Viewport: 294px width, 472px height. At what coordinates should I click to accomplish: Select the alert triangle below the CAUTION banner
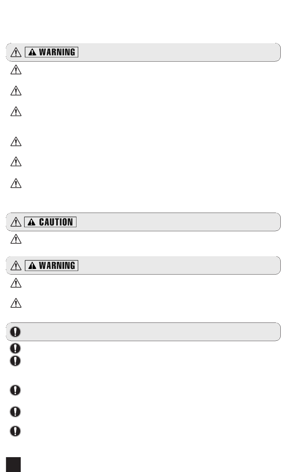(16, 239)
